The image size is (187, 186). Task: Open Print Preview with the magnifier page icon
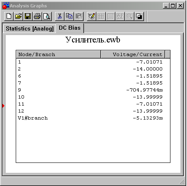pyautogui.click(x=47, y=16)
